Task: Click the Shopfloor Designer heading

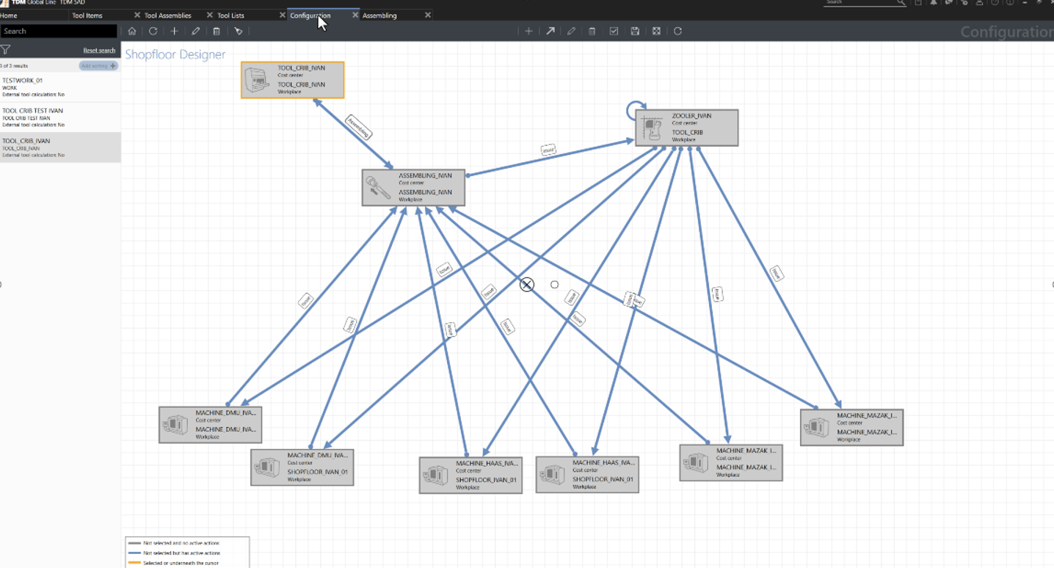Action: pyautogui.click(x=175, y=54)
